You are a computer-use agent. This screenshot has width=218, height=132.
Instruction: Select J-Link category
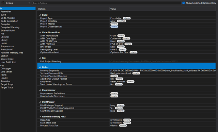4,75
